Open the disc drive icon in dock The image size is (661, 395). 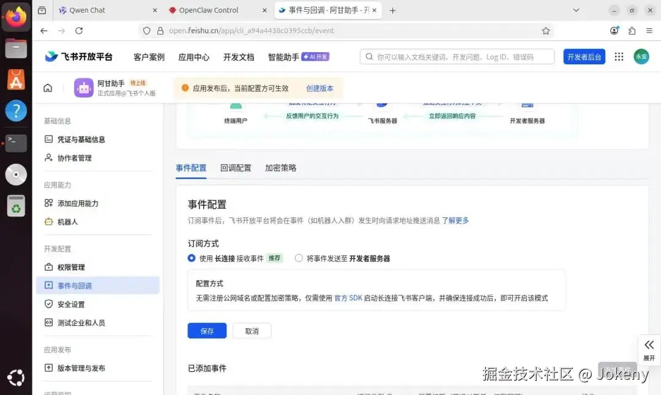click(16, 175)
